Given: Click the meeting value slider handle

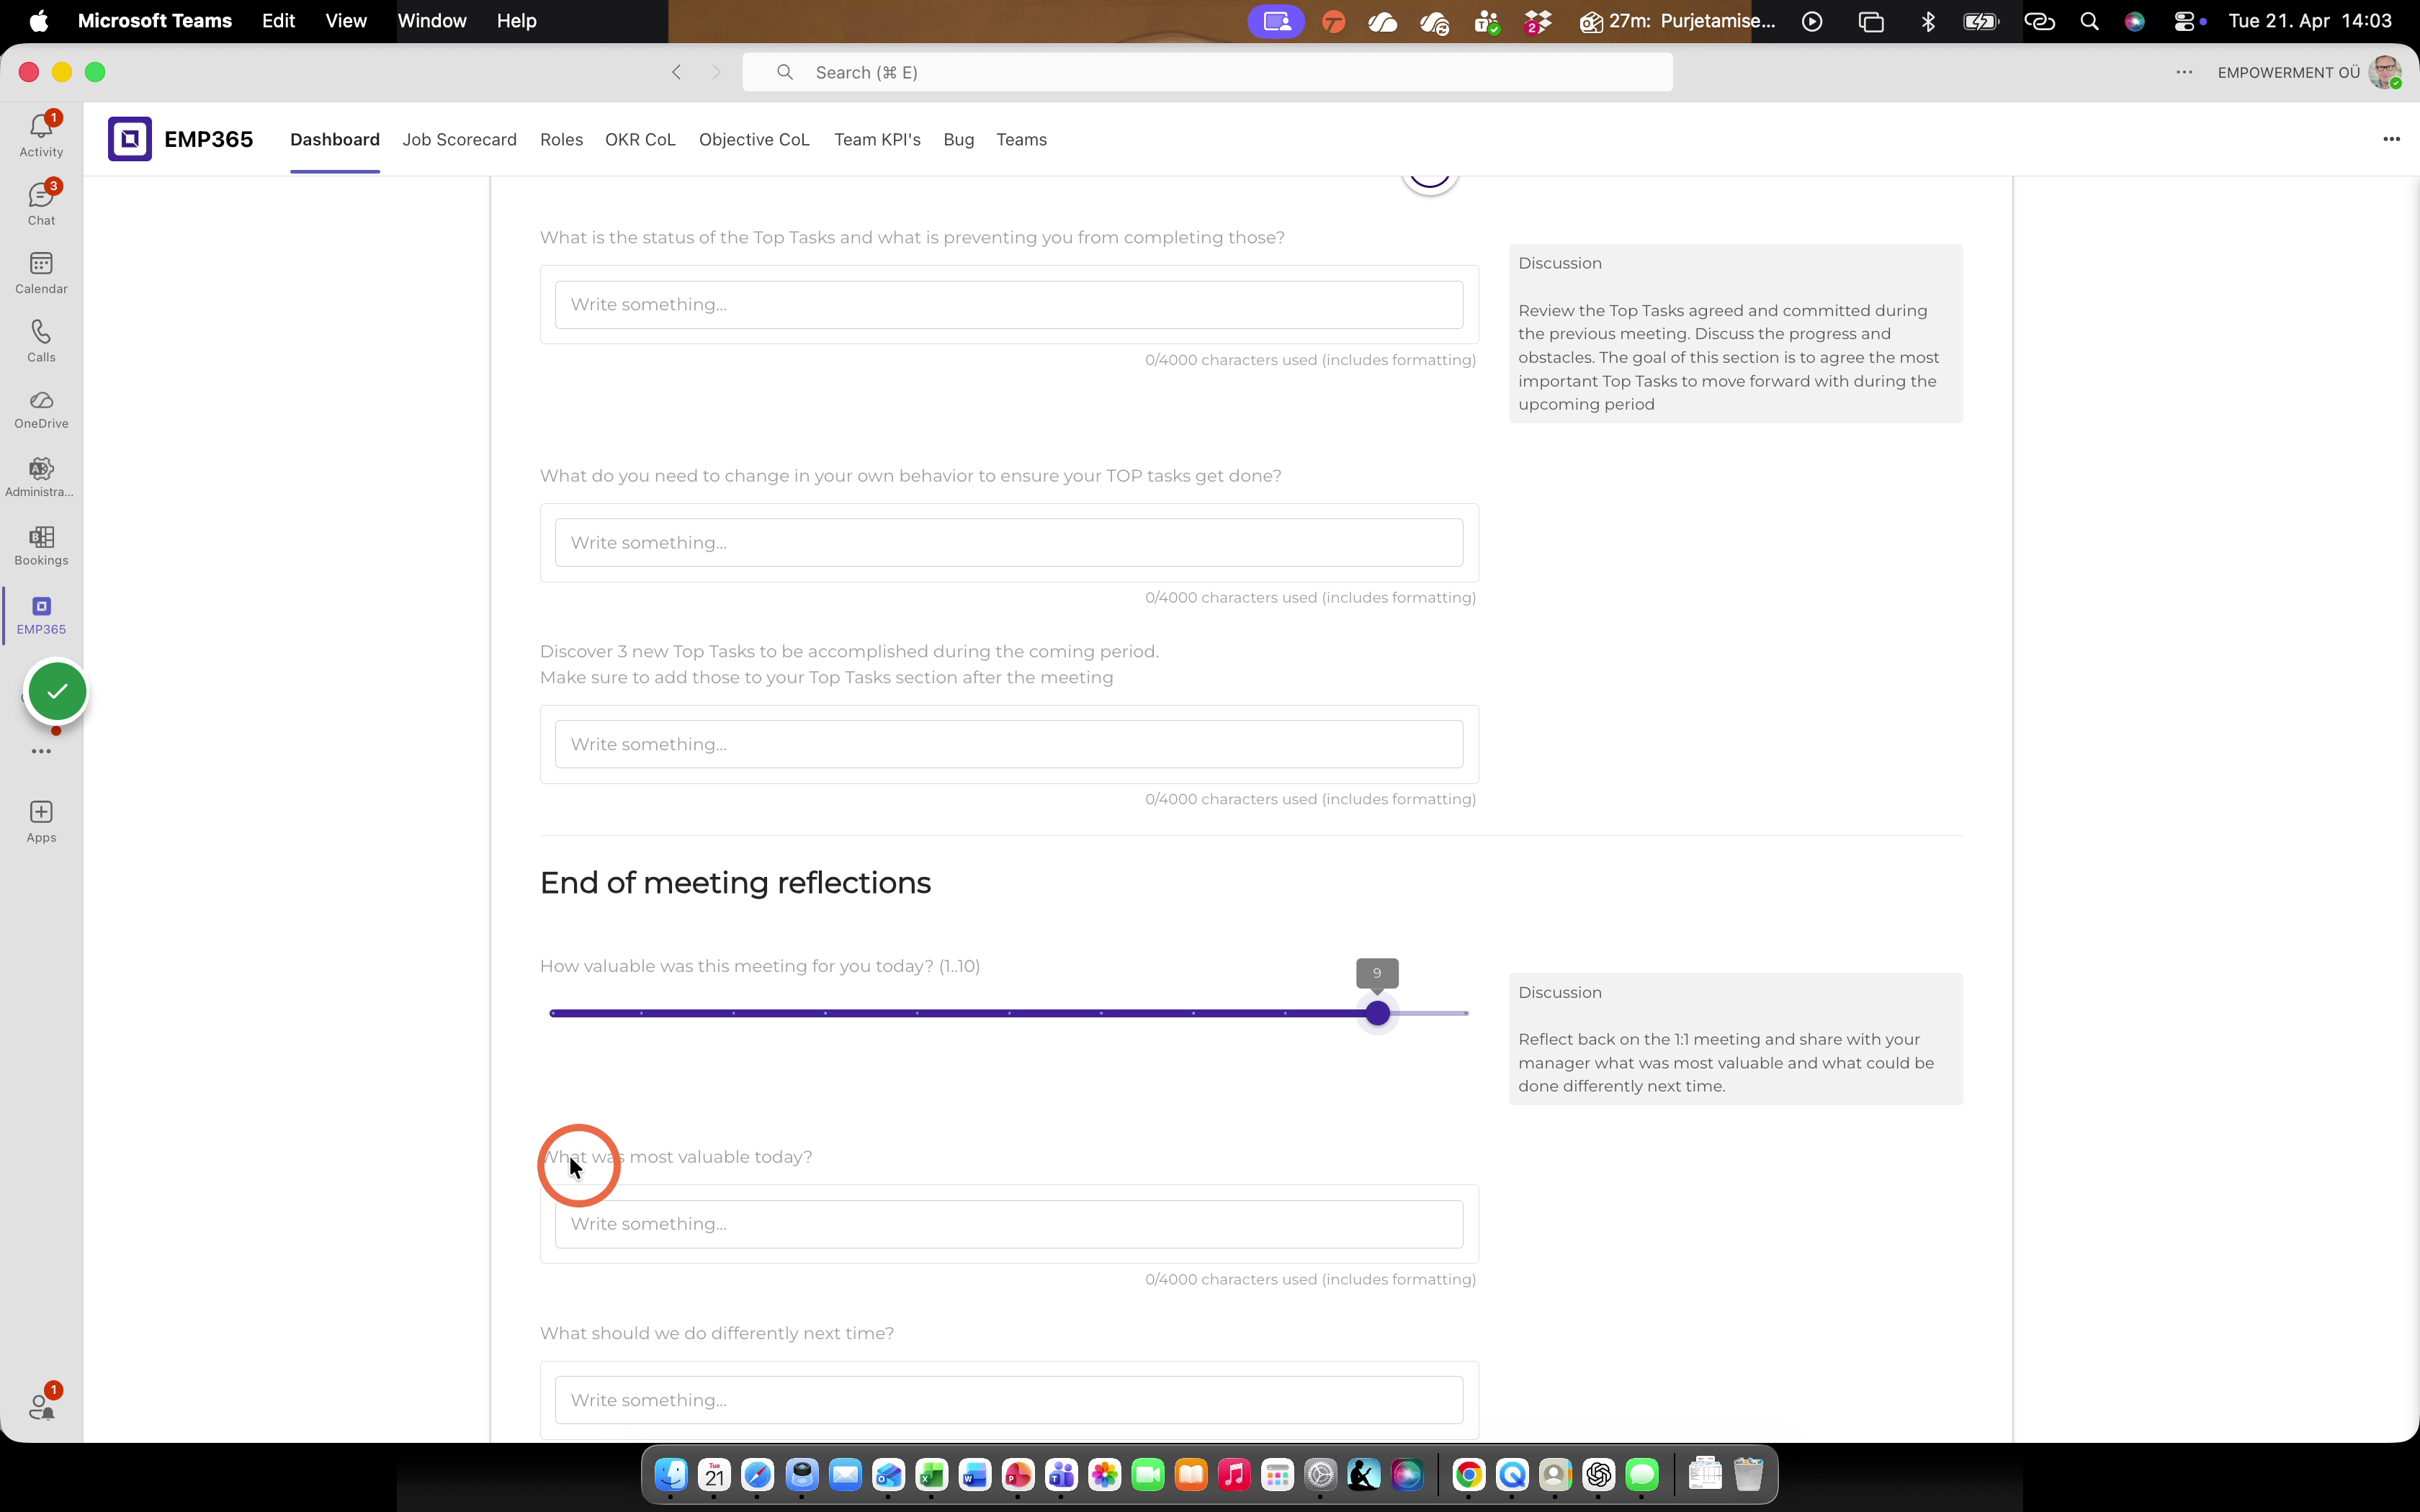Looking at the screenshot, I should tap(1377, 1013).
